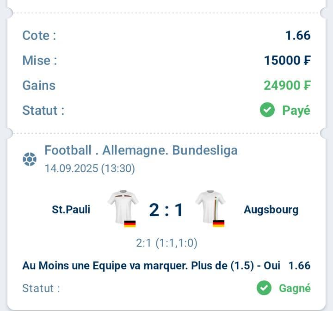Click the 24900 ₣ gains amount

coord(287,85)
